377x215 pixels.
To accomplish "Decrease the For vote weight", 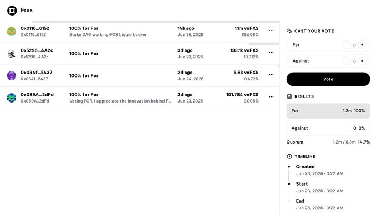I will 347,45.
